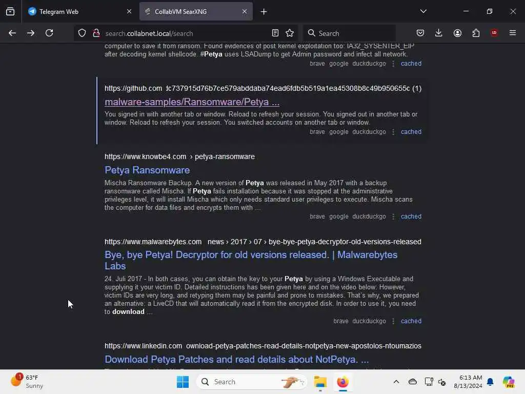Open the muted volume tray icon
The width and height of the screenshot is (525, 394).
[441, 382]
